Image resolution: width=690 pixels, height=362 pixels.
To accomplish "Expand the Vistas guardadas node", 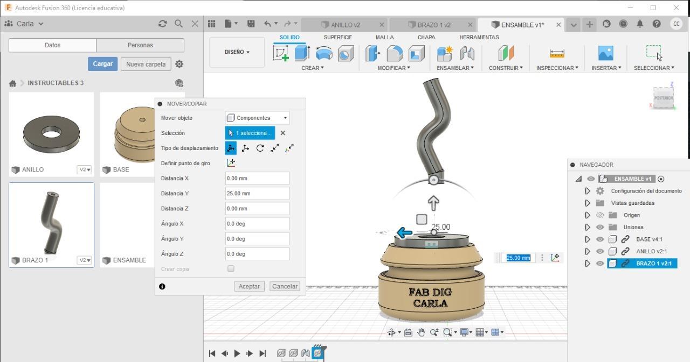I will click(x=588, y=203).
